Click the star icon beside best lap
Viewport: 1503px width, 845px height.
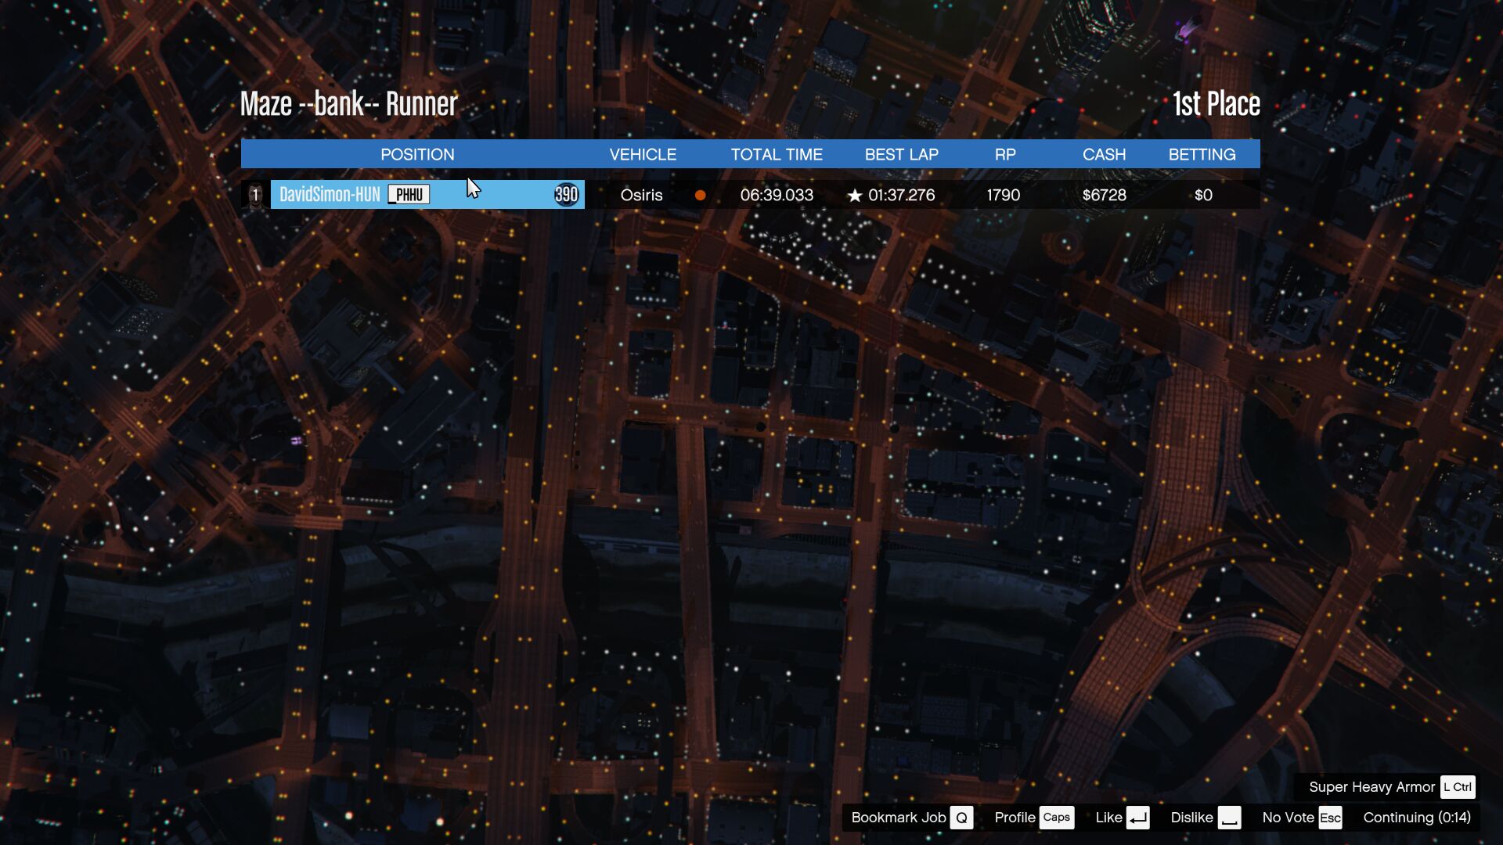pos(855,196)
